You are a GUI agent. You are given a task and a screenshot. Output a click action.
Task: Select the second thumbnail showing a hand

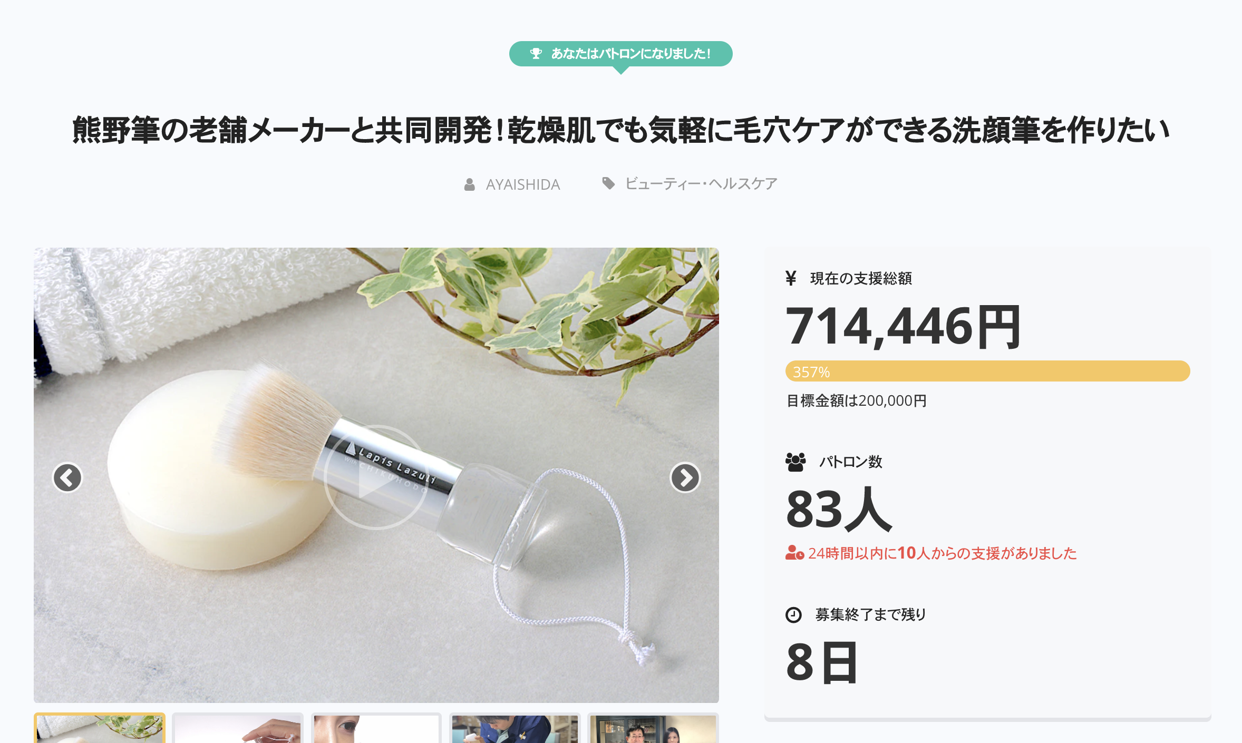click(238, 728)
